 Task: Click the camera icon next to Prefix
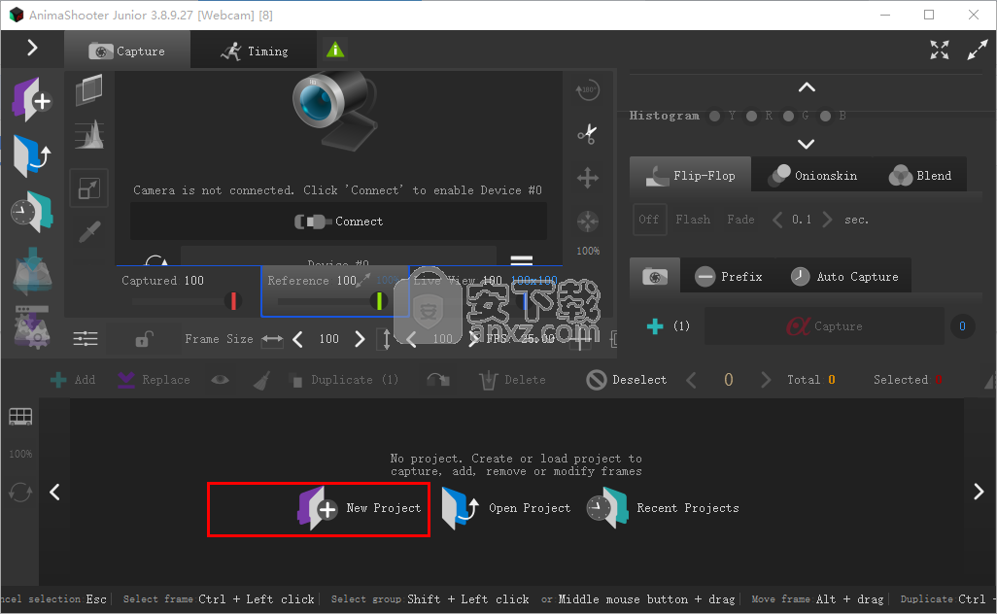[655, 277]
